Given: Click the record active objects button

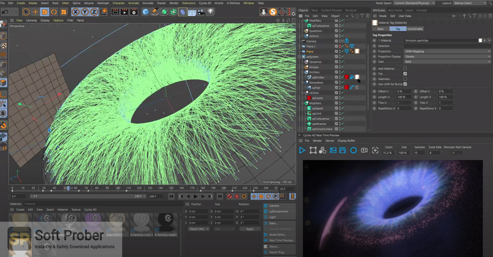Looking at the screenshot, I should click(230, 196).
